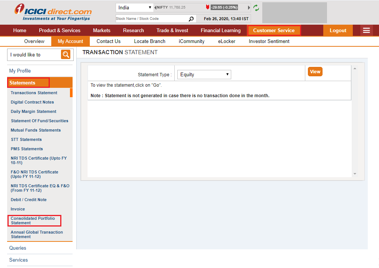The height and width of the screenshot is (268, 379).
Task: Click the orange search button beside 'I would like to'
Action: (x=65, y=55)
